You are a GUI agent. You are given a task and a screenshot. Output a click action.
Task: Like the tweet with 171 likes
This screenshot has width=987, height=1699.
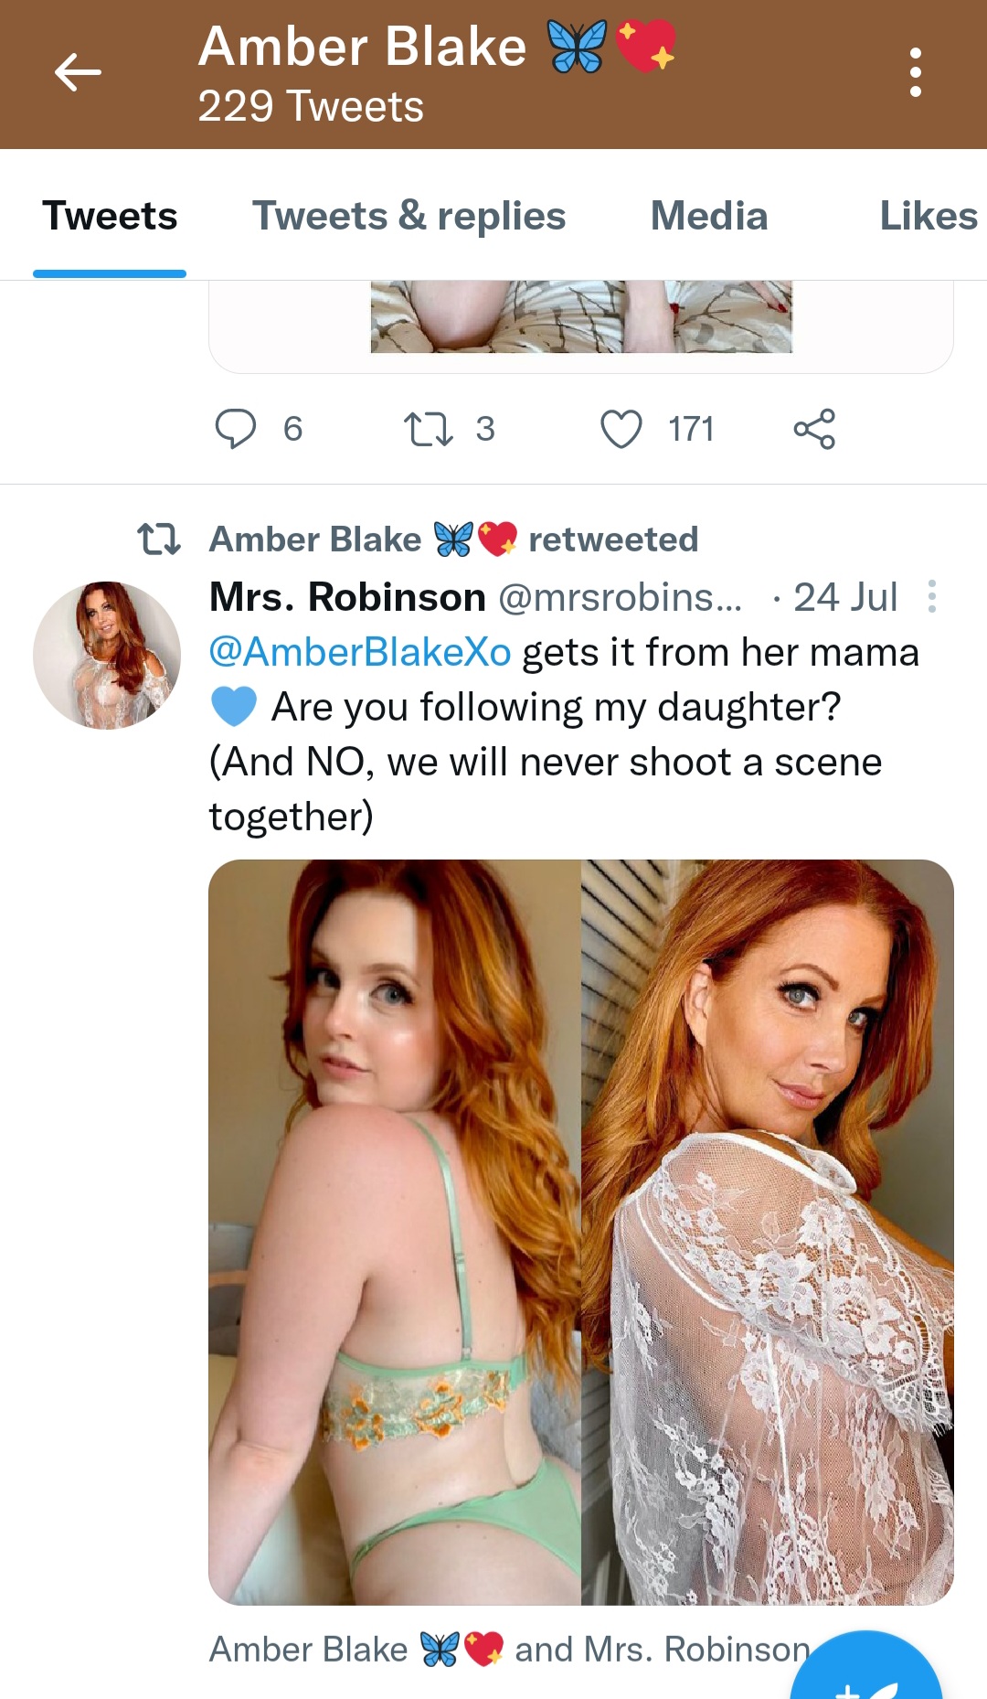[x=621, y=429]
